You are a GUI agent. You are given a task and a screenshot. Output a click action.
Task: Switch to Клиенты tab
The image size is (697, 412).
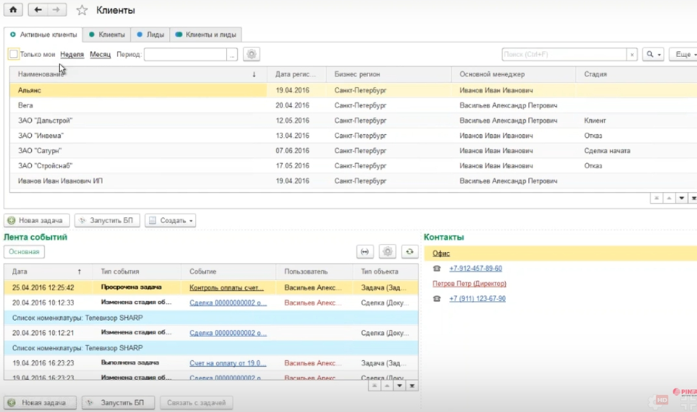[x=107, y=34]
